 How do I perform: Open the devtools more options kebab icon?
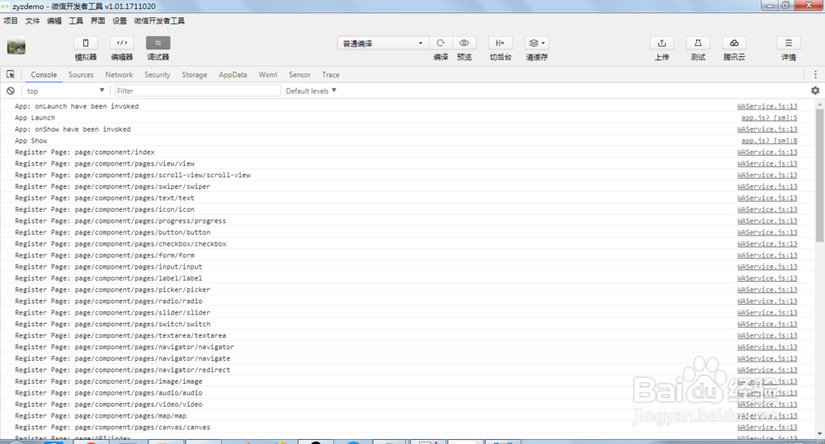click(x=816, y=75)
